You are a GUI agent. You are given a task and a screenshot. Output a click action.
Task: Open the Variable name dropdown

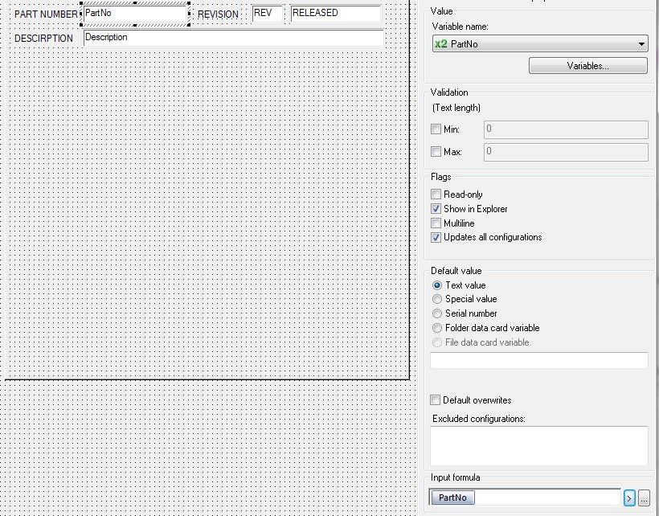pyautogui.click(x=540, y=43)
